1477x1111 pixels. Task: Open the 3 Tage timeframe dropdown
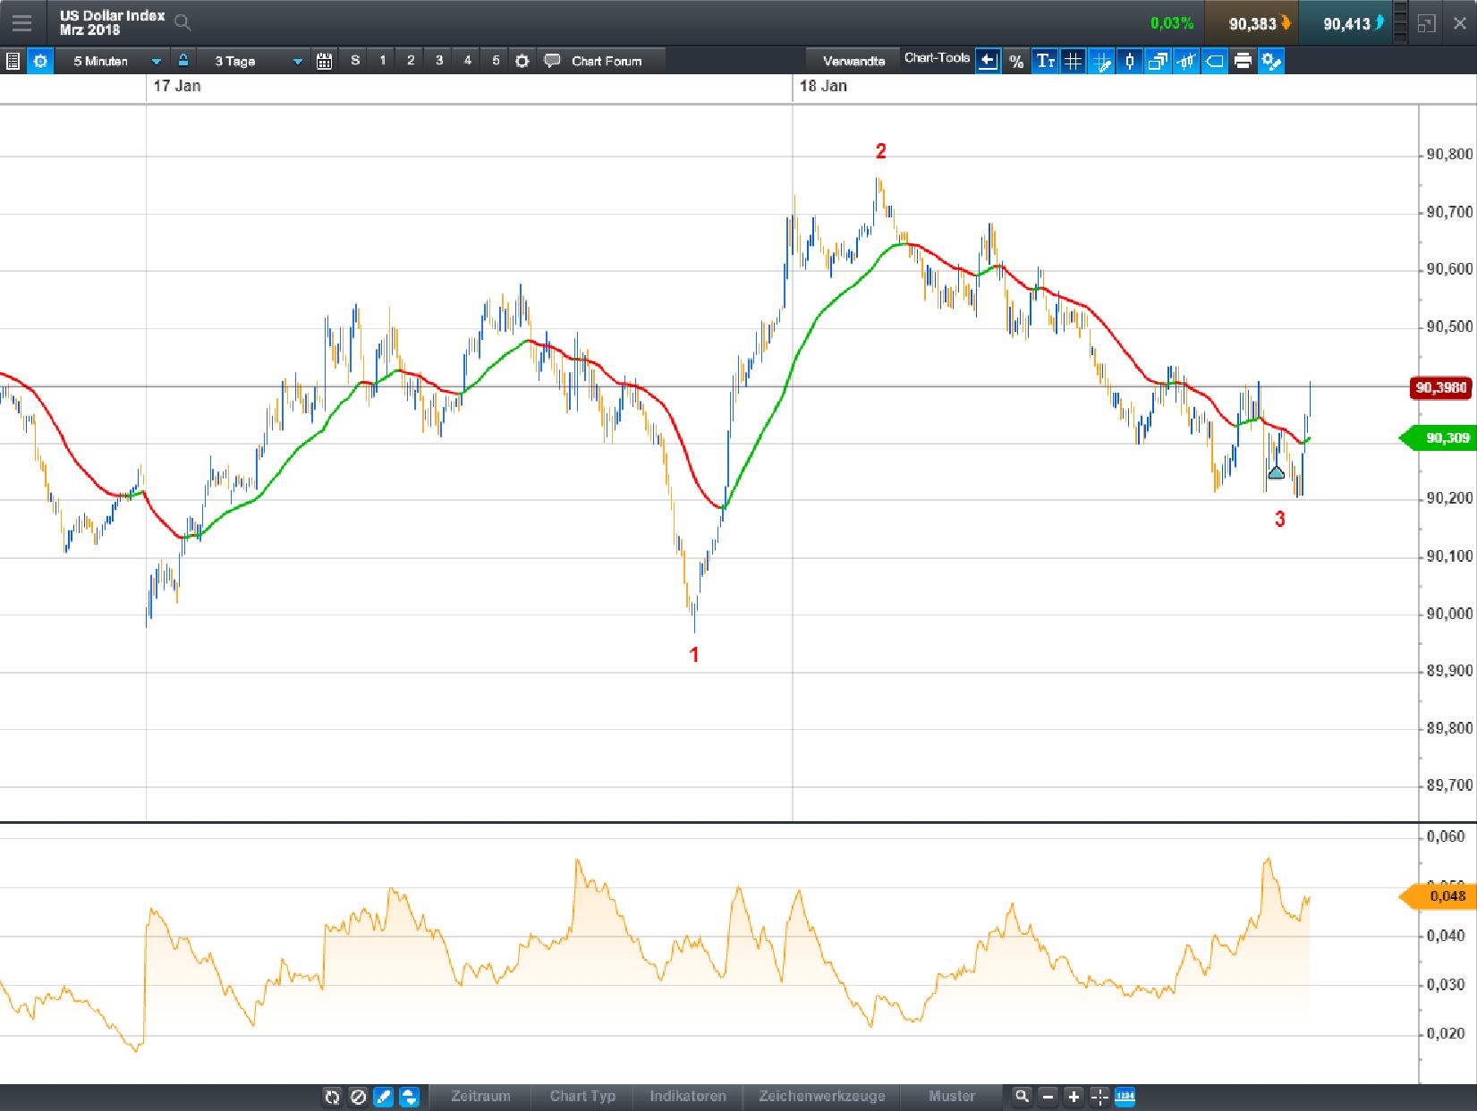point(253,61)
